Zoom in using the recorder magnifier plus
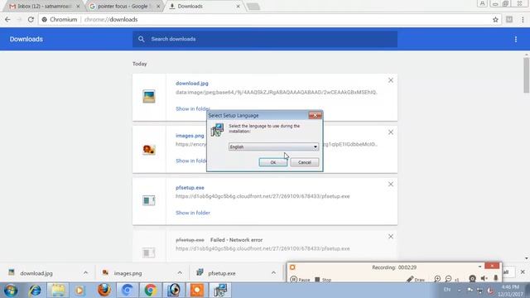 coord(437,279)
